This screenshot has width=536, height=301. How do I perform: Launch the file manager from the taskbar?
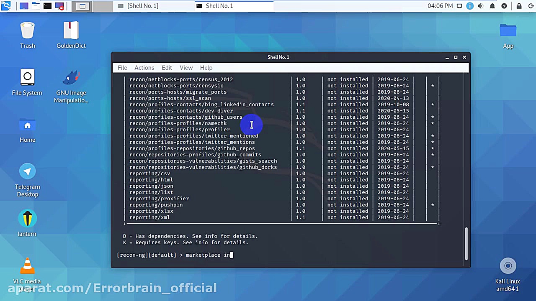(x=35, y=6)
